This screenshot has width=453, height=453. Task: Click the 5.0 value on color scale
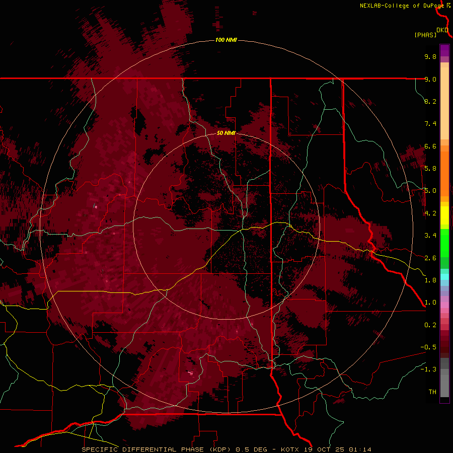430,191
